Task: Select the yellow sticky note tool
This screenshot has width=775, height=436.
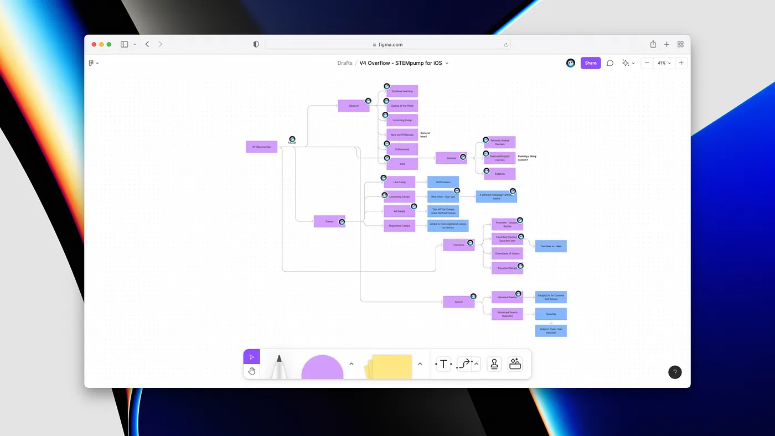Action: click(389, 366)
